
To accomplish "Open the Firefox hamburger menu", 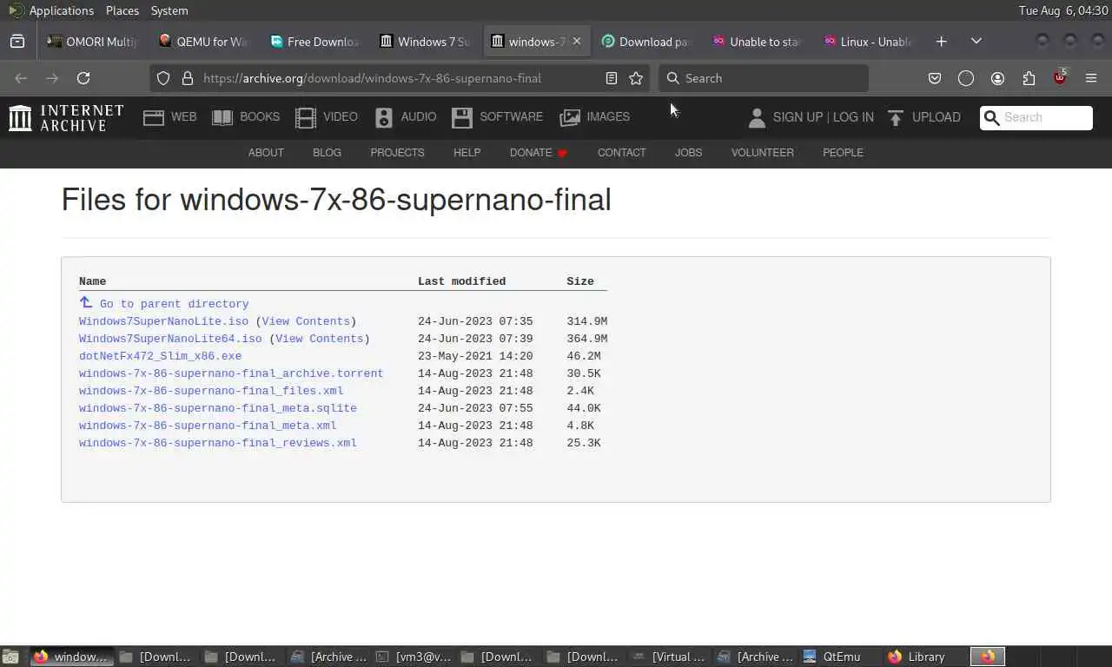I will pyautogui.click(x=1091, y=78).
